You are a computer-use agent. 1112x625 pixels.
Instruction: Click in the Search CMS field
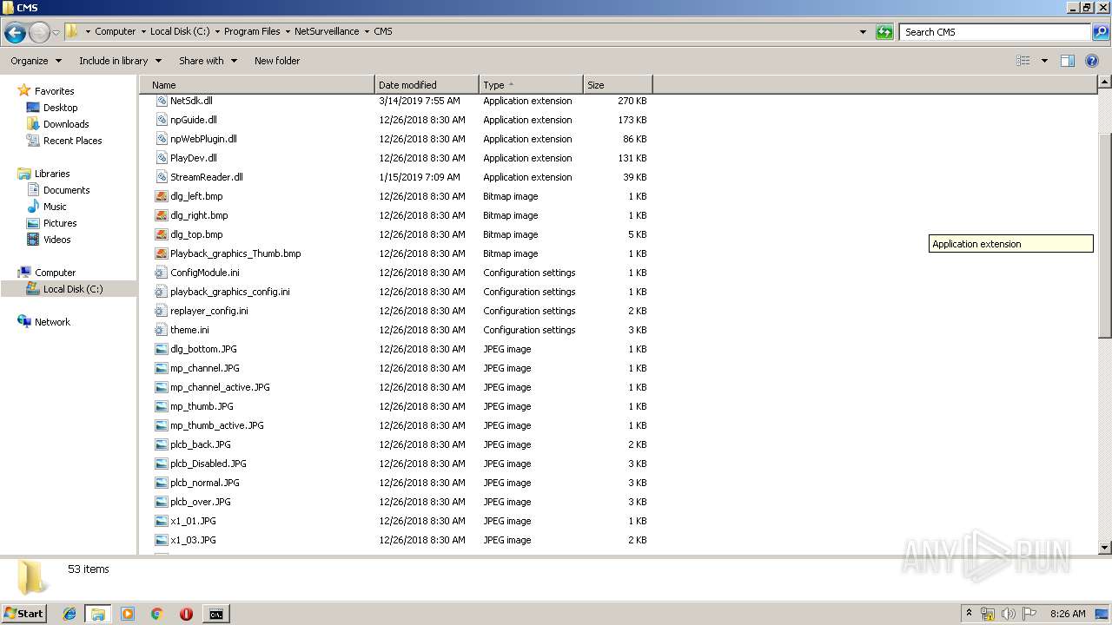995,32
